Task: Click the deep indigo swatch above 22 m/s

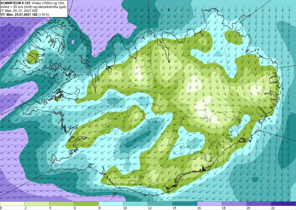Action: point(284,203)
